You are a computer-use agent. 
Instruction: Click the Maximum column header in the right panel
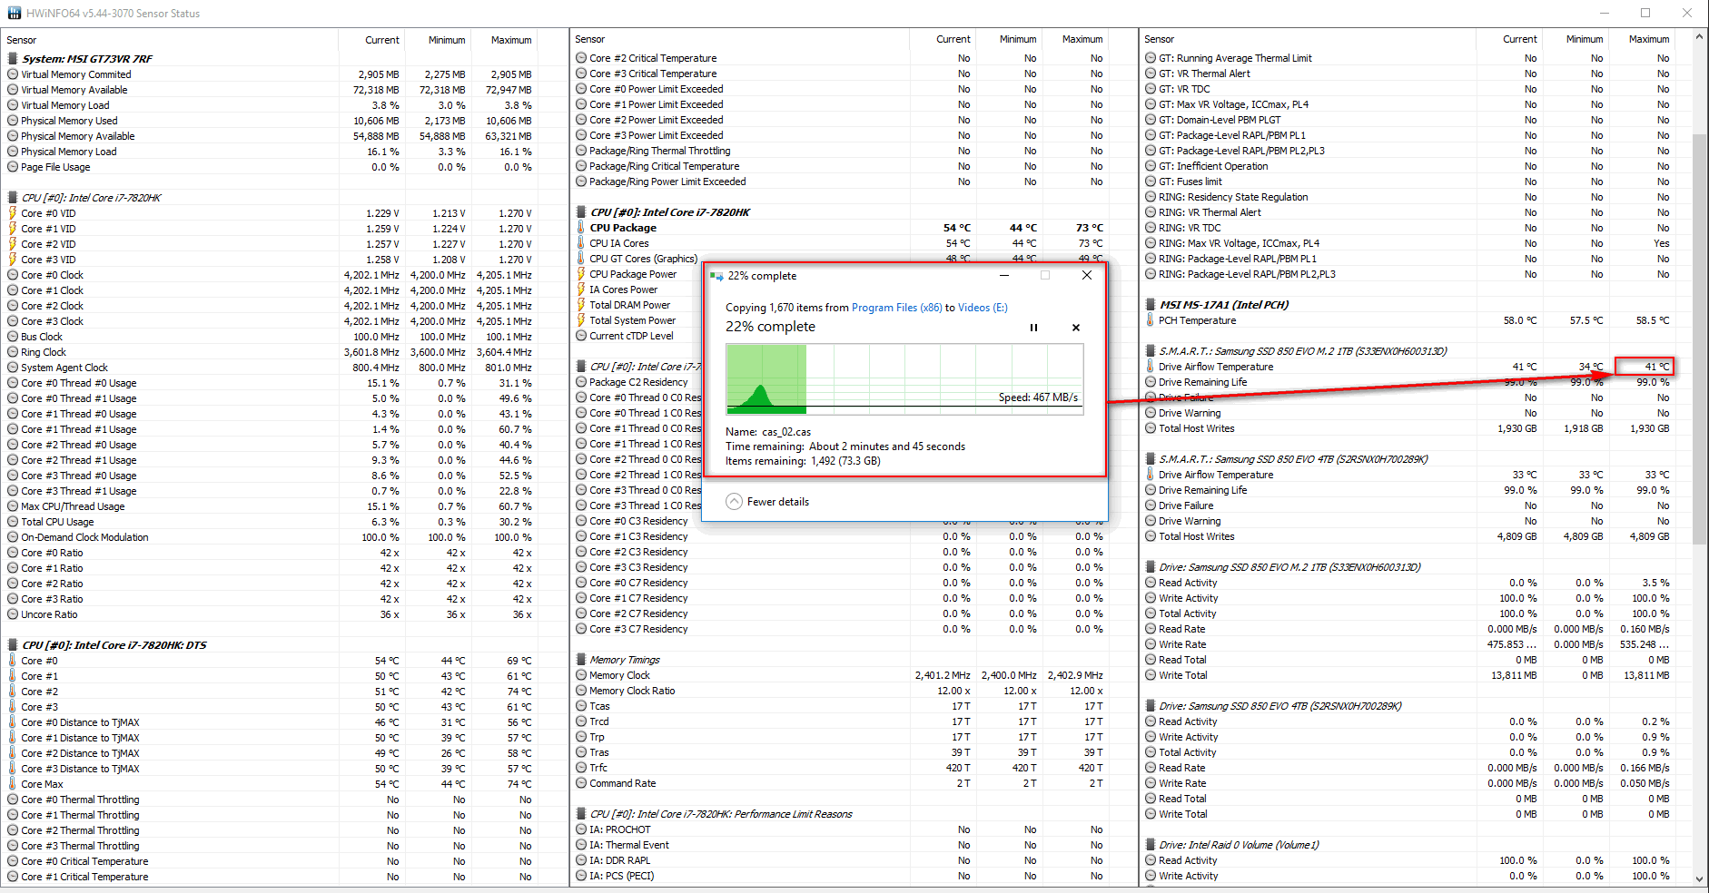tap(1648, 39)
